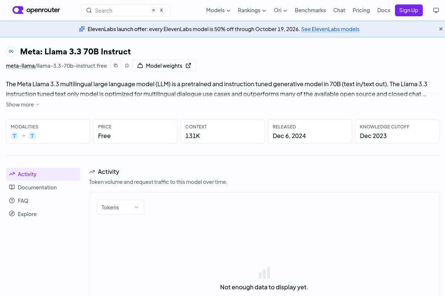Viewport: 445px width, 296px height.
Task: Click the external link icon on Model weights
Action: click(x=188, y=65)
